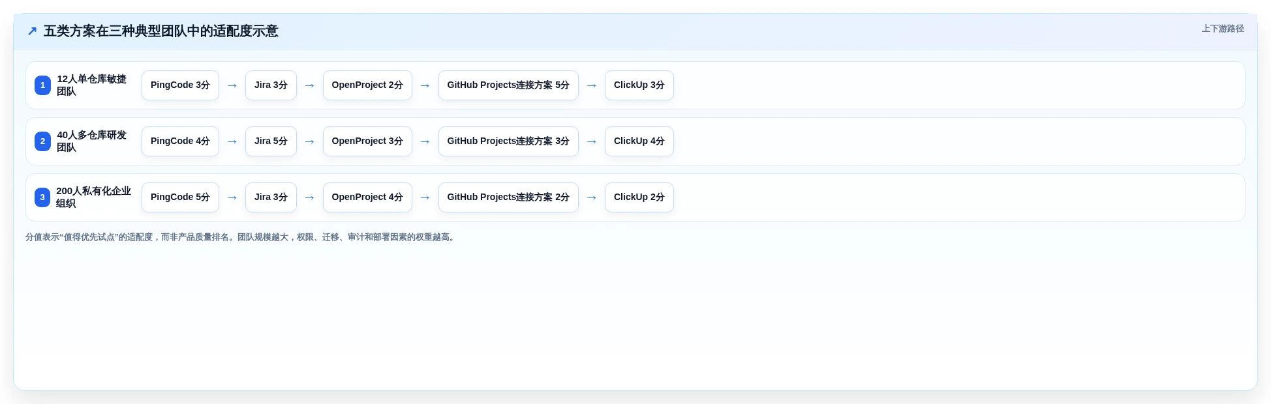
Task: Select the number 2 badge
Action: [x=42, y=141]
